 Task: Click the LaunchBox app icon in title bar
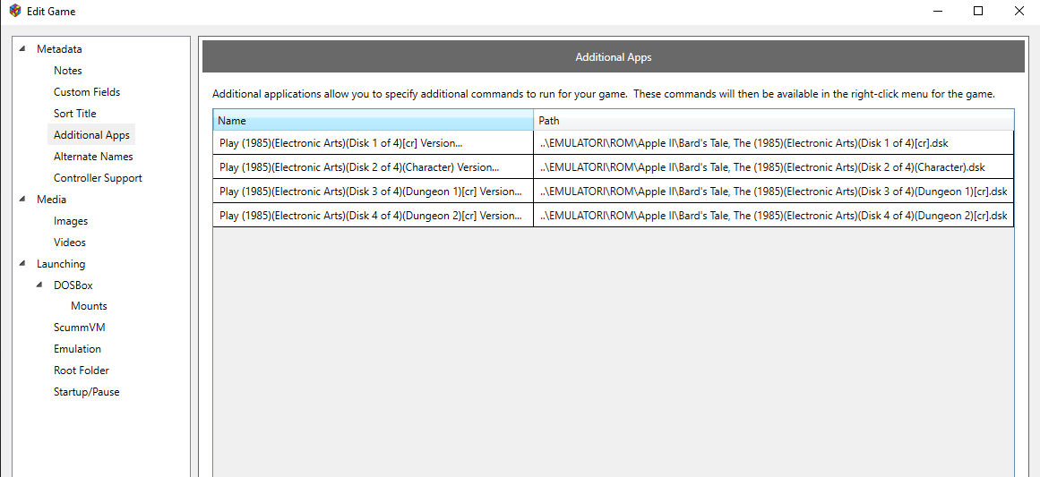[14, 11]
